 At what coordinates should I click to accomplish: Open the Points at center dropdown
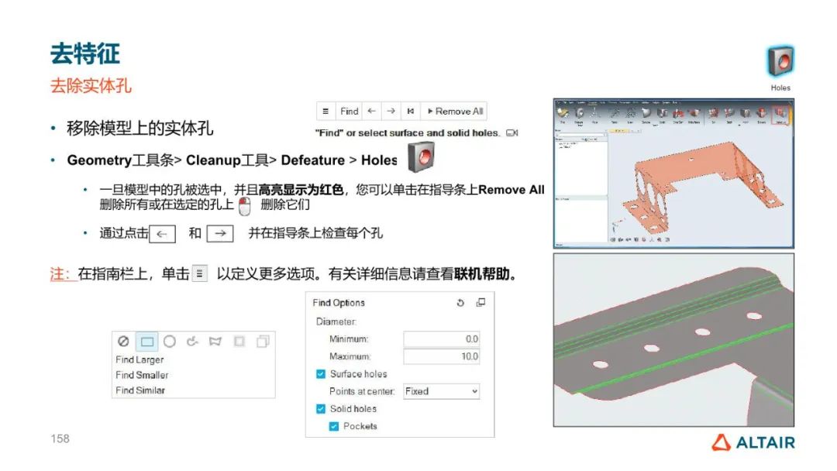click(441, 391)
